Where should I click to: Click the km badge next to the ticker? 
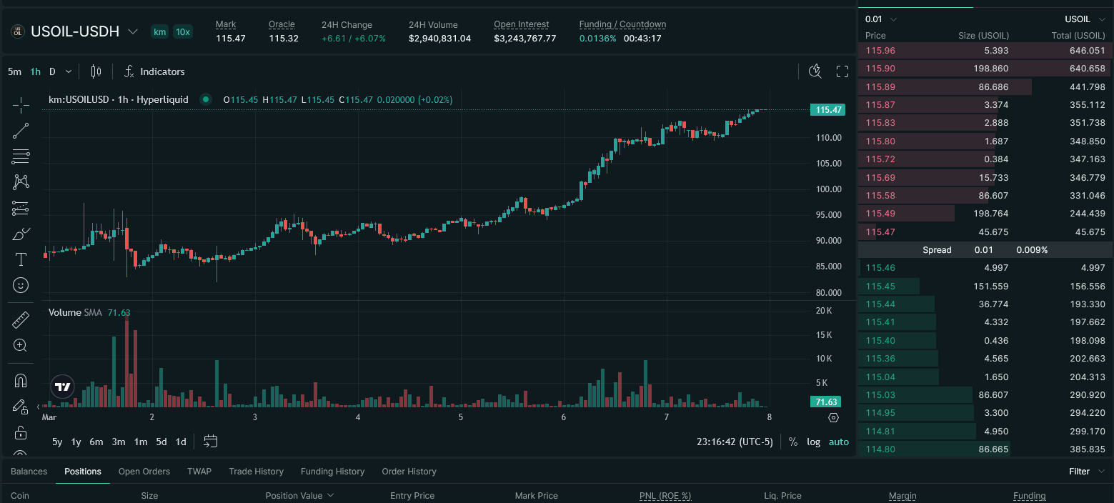pyautogui.click(x=159, y=31)
